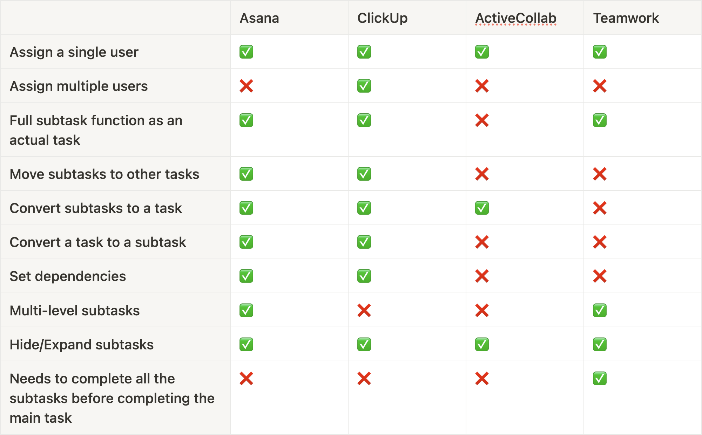Select the Multi-level subtasks row label
The height and width of the screenshot is (435, 702).
[x=75, y=310]
